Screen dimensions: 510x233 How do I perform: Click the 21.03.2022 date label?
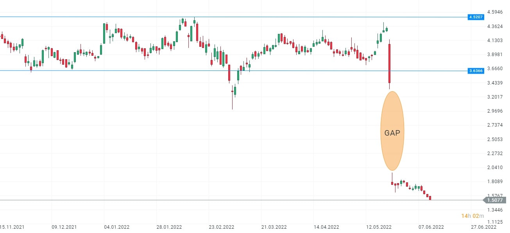point(274,227)
